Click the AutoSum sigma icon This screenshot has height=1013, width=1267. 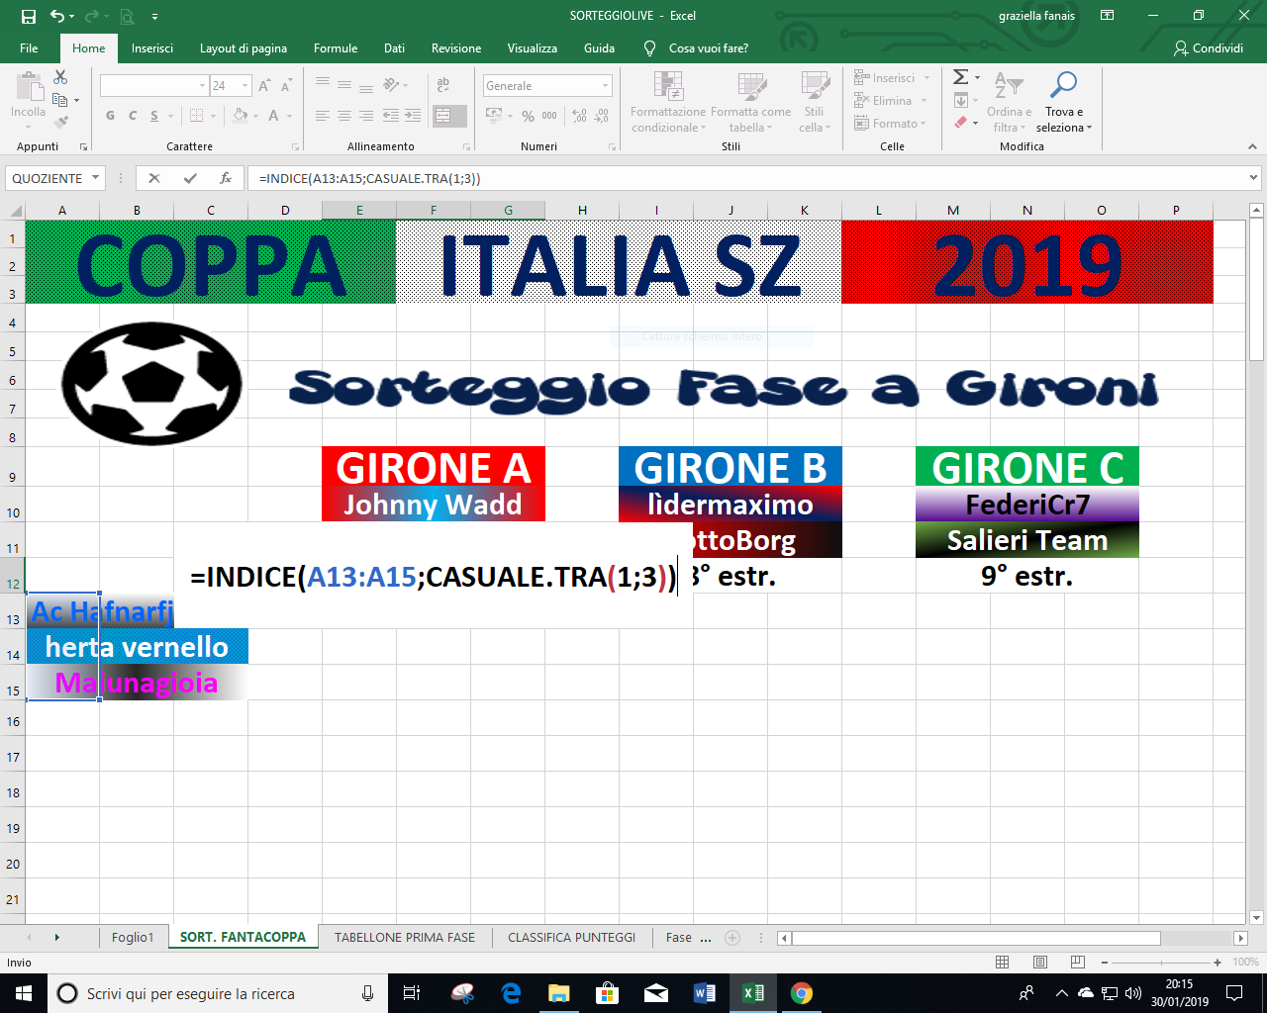point(960,77)
